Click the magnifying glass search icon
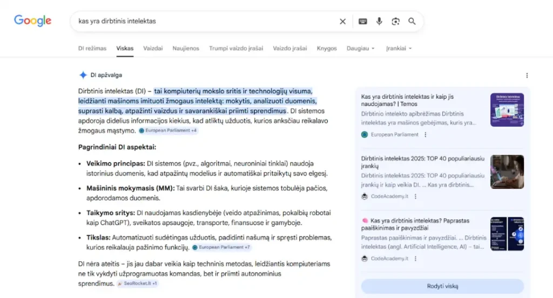 click(412, 22)
